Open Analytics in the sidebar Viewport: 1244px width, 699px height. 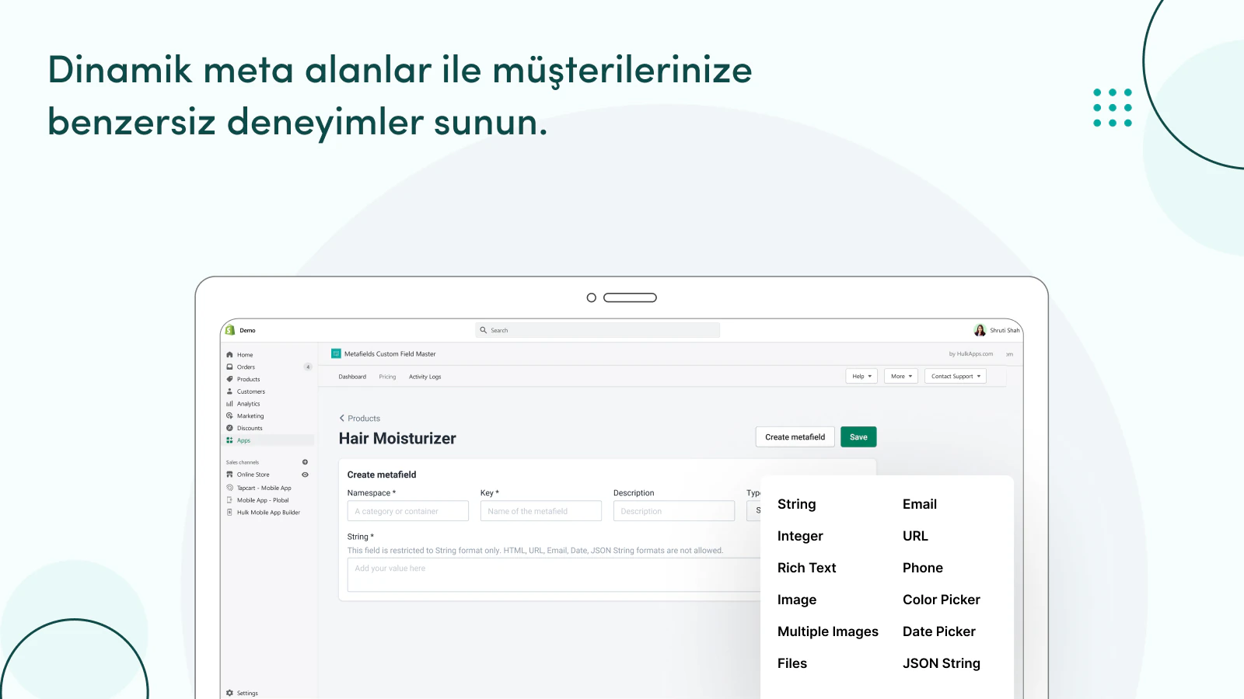coord(248,404)
